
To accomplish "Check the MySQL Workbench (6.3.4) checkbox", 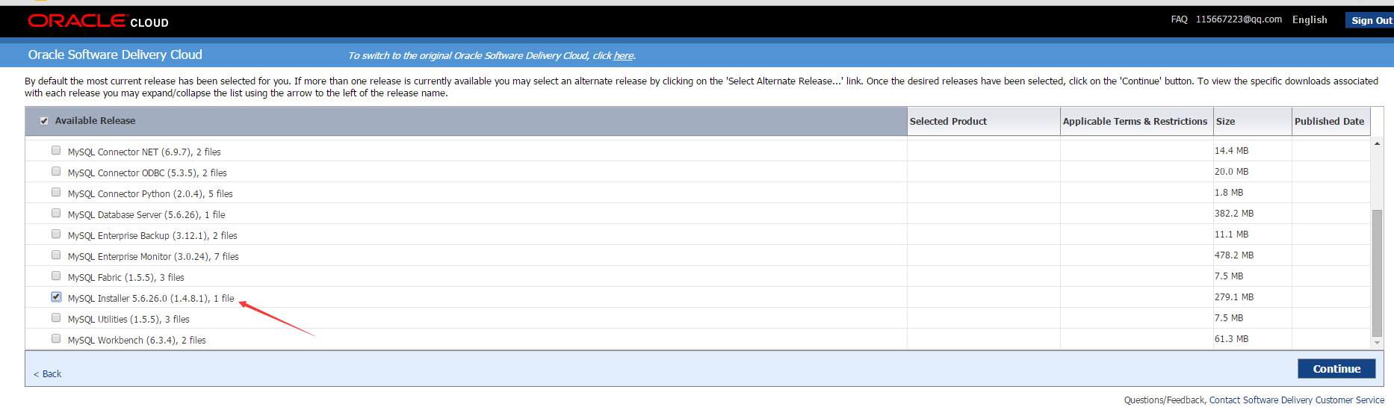I will pos(56,339).
